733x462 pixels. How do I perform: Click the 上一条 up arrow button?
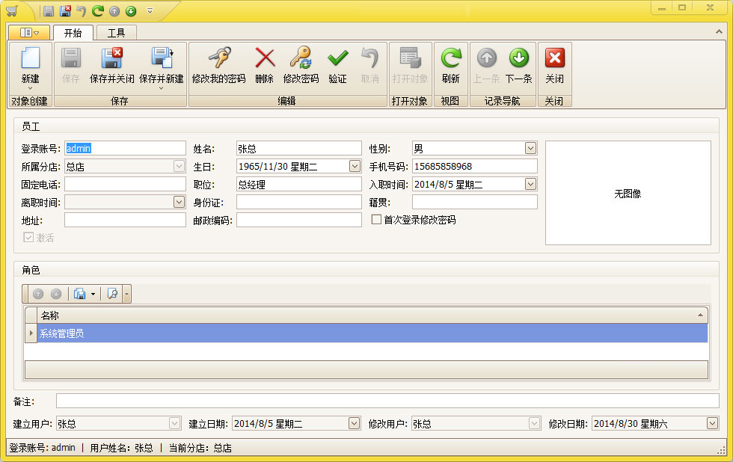(x=487, y=65)
